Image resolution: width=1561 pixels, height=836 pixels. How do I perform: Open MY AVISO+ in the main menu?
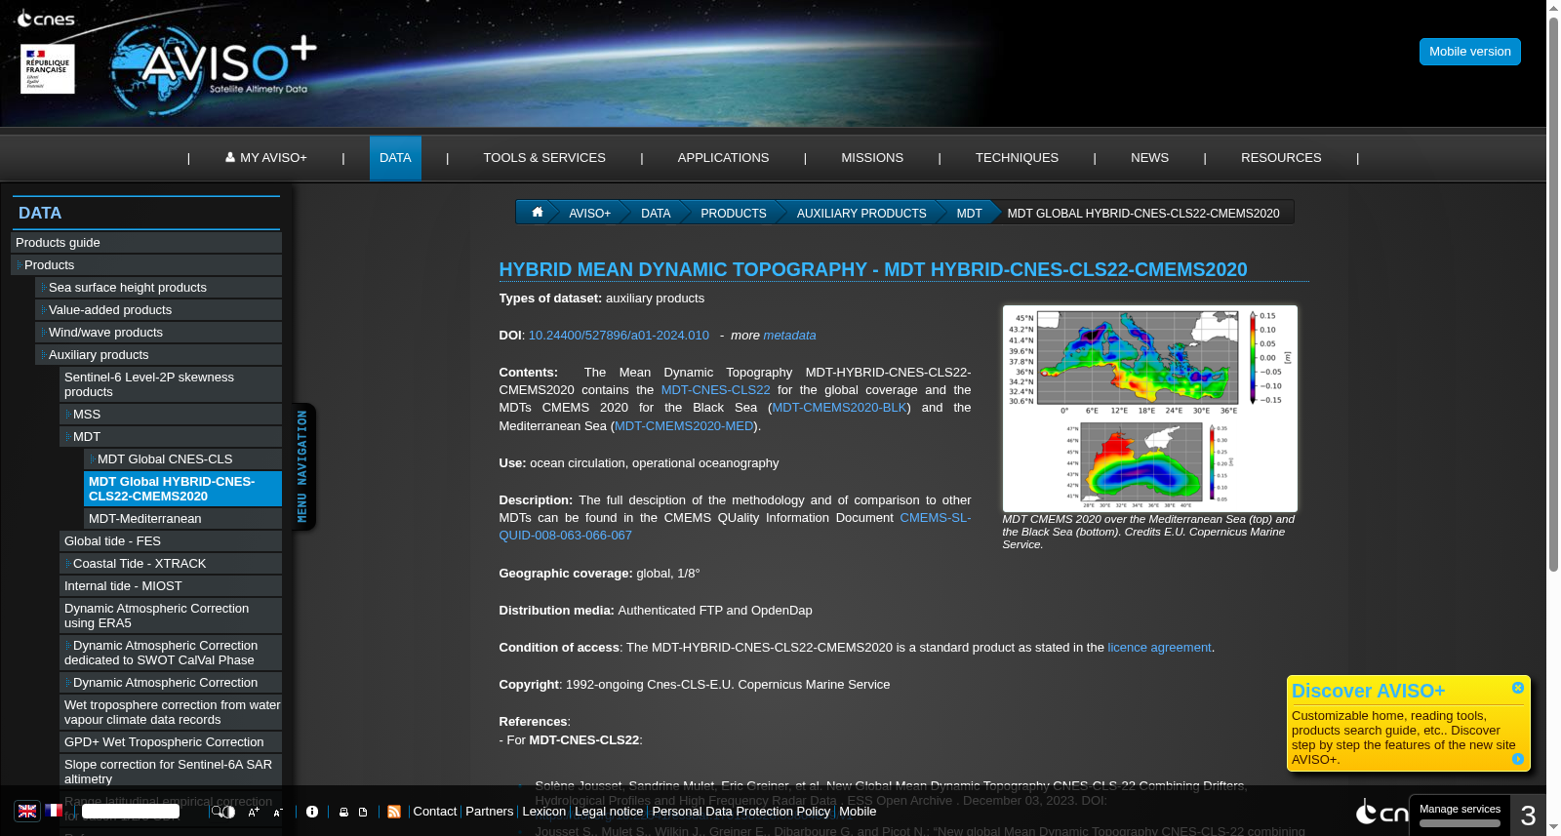pyautogui.click(x=266, y=157)
